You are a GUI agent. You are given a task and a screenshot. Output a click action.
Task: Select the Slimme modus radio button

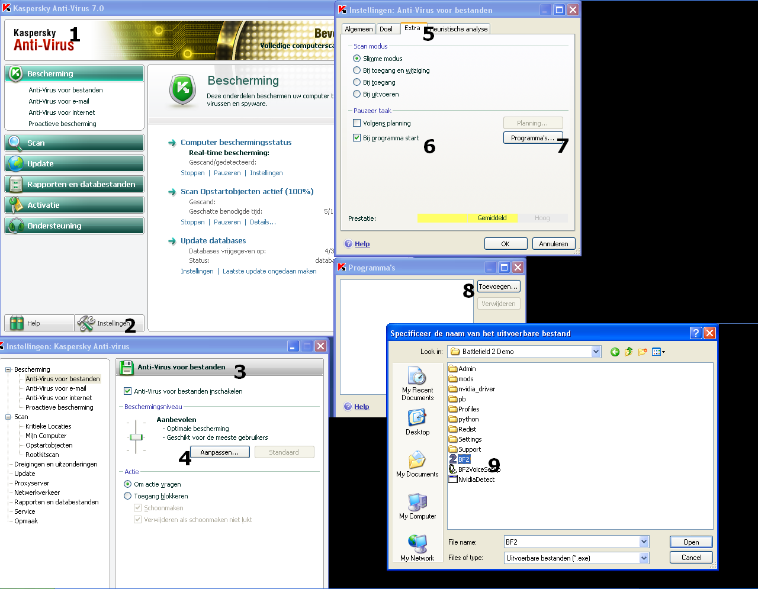356,59
